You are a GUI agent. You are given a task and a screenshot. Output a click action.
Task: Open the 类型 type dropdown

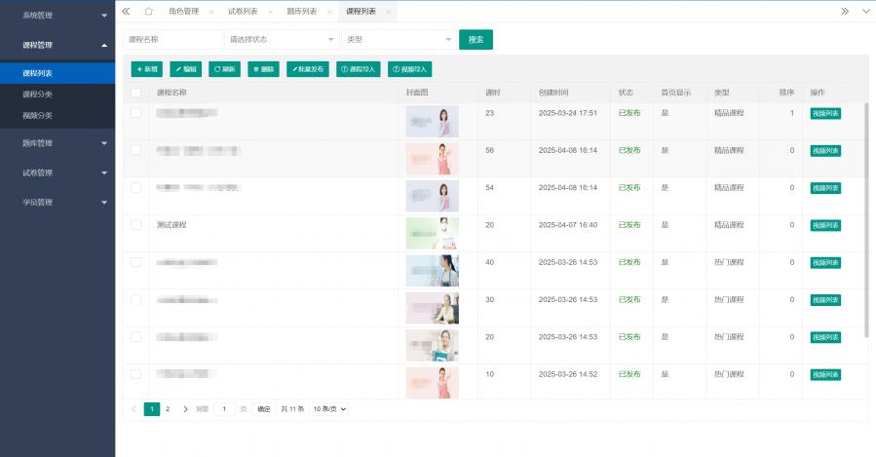[399, 39]
